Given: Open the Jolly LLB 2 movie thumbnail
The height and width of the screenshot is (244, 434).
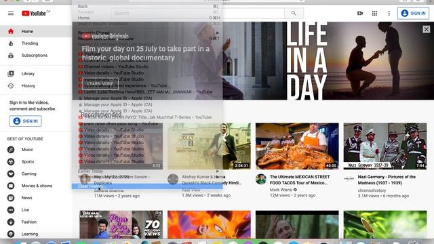Looking at the screenshot, I should click(x=209, y=146).
